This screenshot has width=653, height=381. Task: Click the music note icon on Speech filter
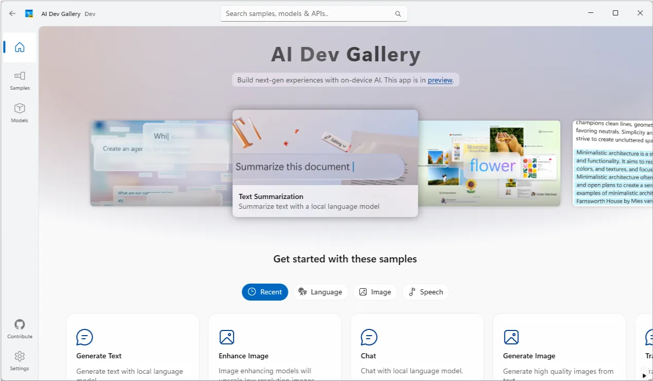click(x=412, y=292)
